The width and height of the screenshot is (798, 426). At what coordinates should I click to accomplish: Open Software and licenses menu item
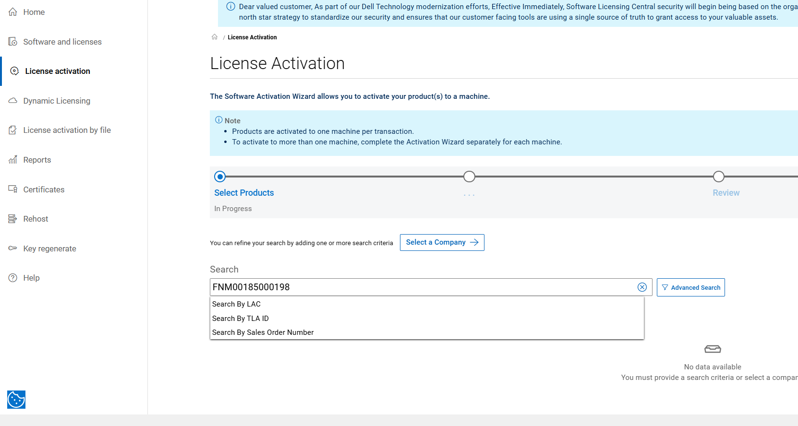[62, 42]
